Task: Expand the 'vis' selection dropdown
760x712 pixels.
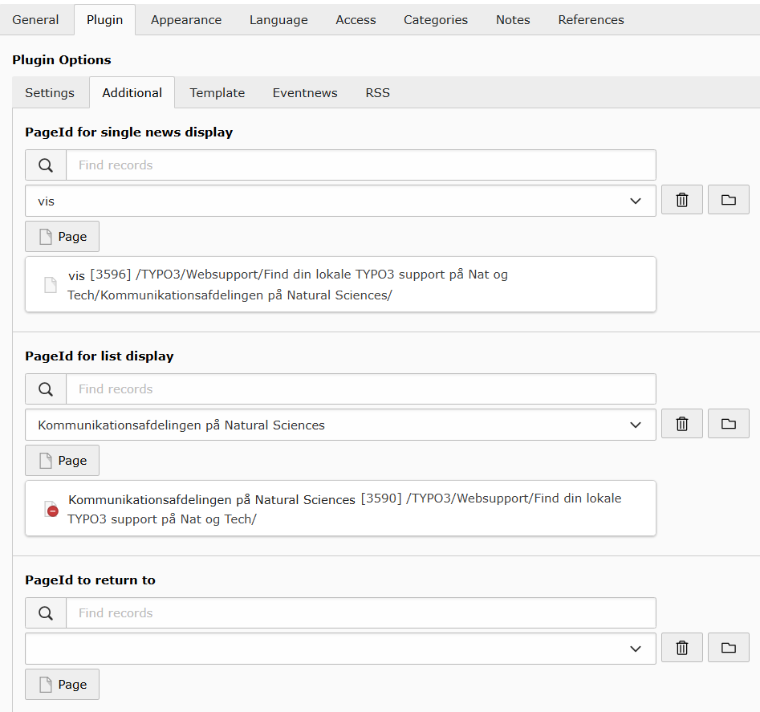Action: [x=636, y=201]
